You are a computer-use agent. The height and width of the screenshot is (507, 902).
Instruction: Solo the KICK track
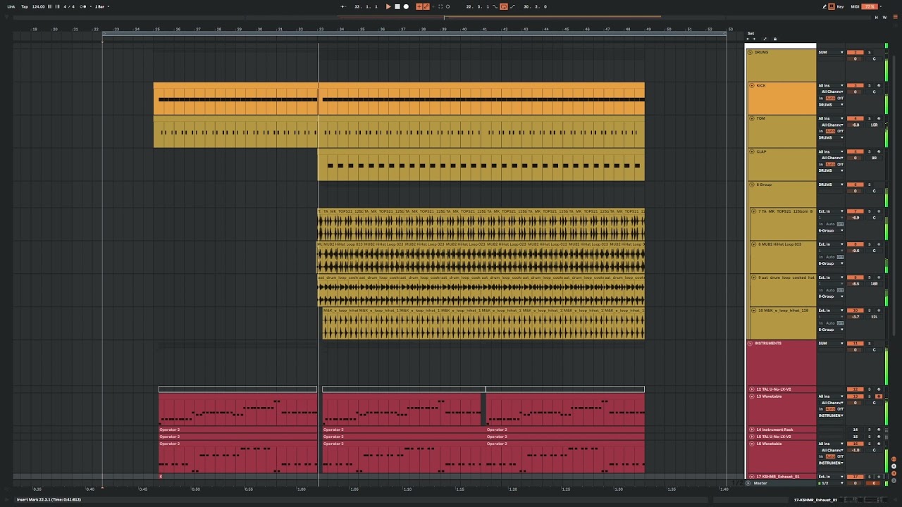click(869, 85)
